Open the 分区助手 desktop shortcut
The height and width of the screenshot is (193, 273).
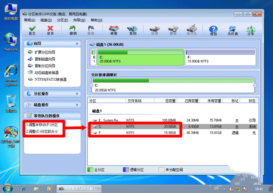[10, 137]
